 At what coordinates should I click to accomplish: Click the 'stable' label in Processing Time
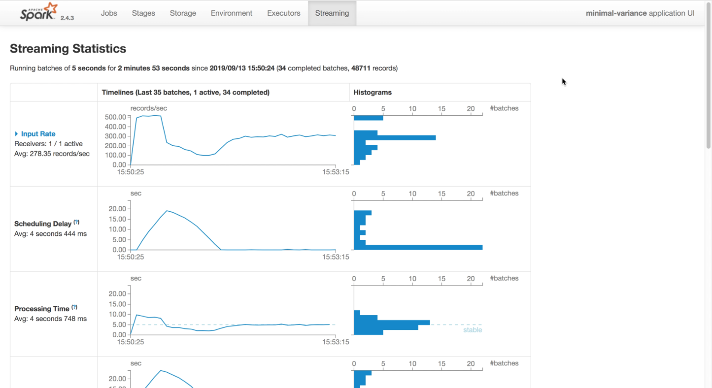coord(473,330)
